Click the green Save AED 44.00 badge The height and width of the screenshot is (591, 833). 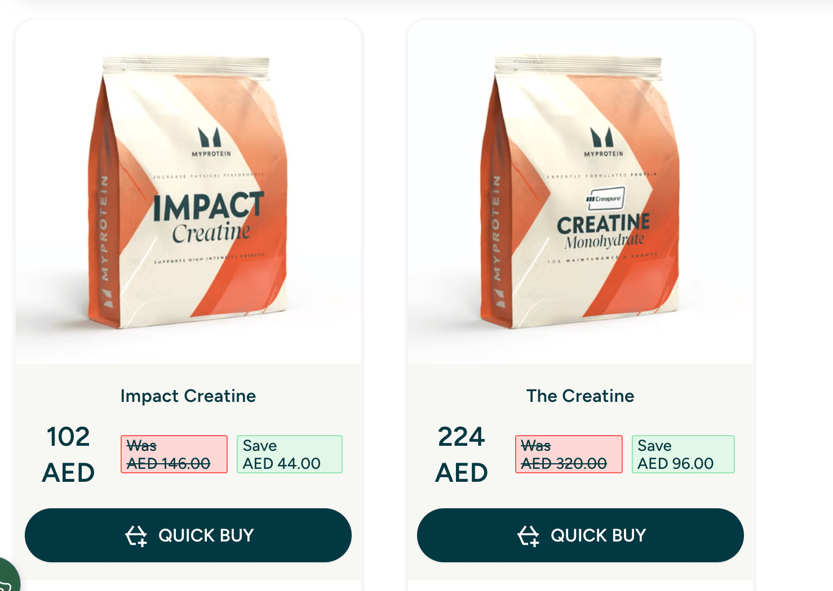(289, 454)
